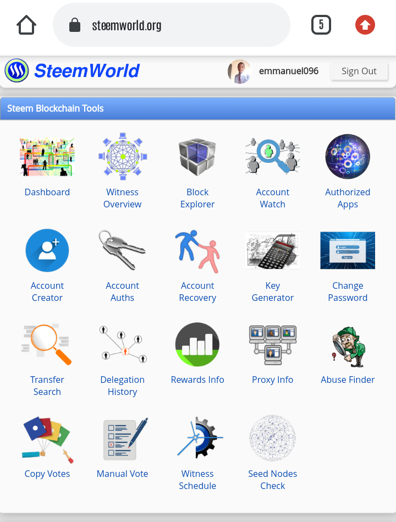The width and height of the screenshot is (396, 522).
Task: Open the Proxy Info computers network icon
Action: 273,344
